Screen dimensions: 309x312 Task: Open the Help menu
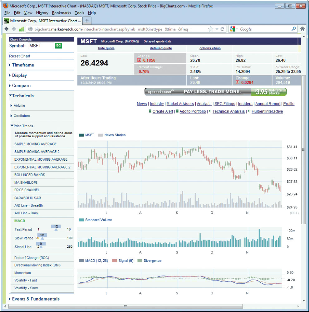click(x=92, y=13)
